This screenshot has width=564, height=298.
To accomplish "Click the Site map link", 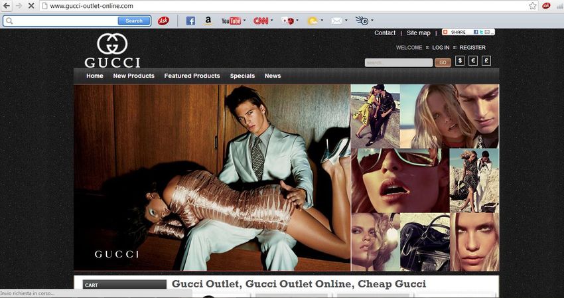I will [418, 33].
